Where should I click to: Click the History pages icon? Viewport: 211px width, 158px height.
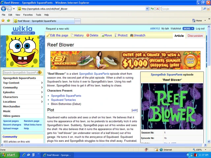(x=72, y=35)
